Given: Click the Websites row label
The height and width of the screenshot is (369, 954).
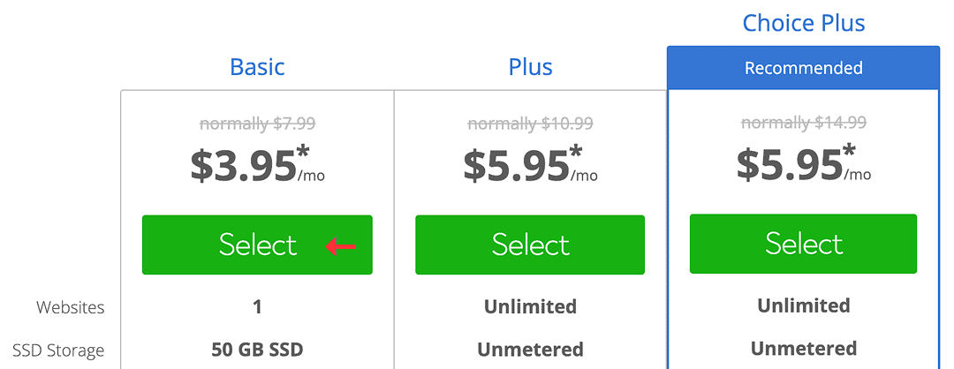Looking at the screenshot, I should [x=70, y=307].
